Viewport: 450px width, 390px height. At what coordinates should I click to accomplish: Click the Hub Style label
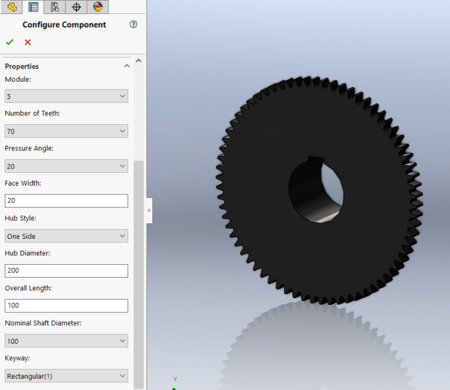21,218
